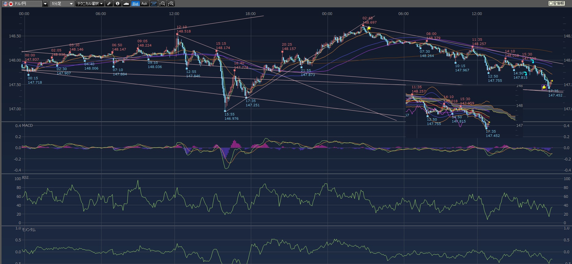Toggle price display to Ask

(x=144, y=4)
